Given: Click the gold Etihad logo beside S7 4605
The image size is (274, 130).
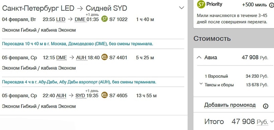Looking at the screenshot, I should point(104,95).
